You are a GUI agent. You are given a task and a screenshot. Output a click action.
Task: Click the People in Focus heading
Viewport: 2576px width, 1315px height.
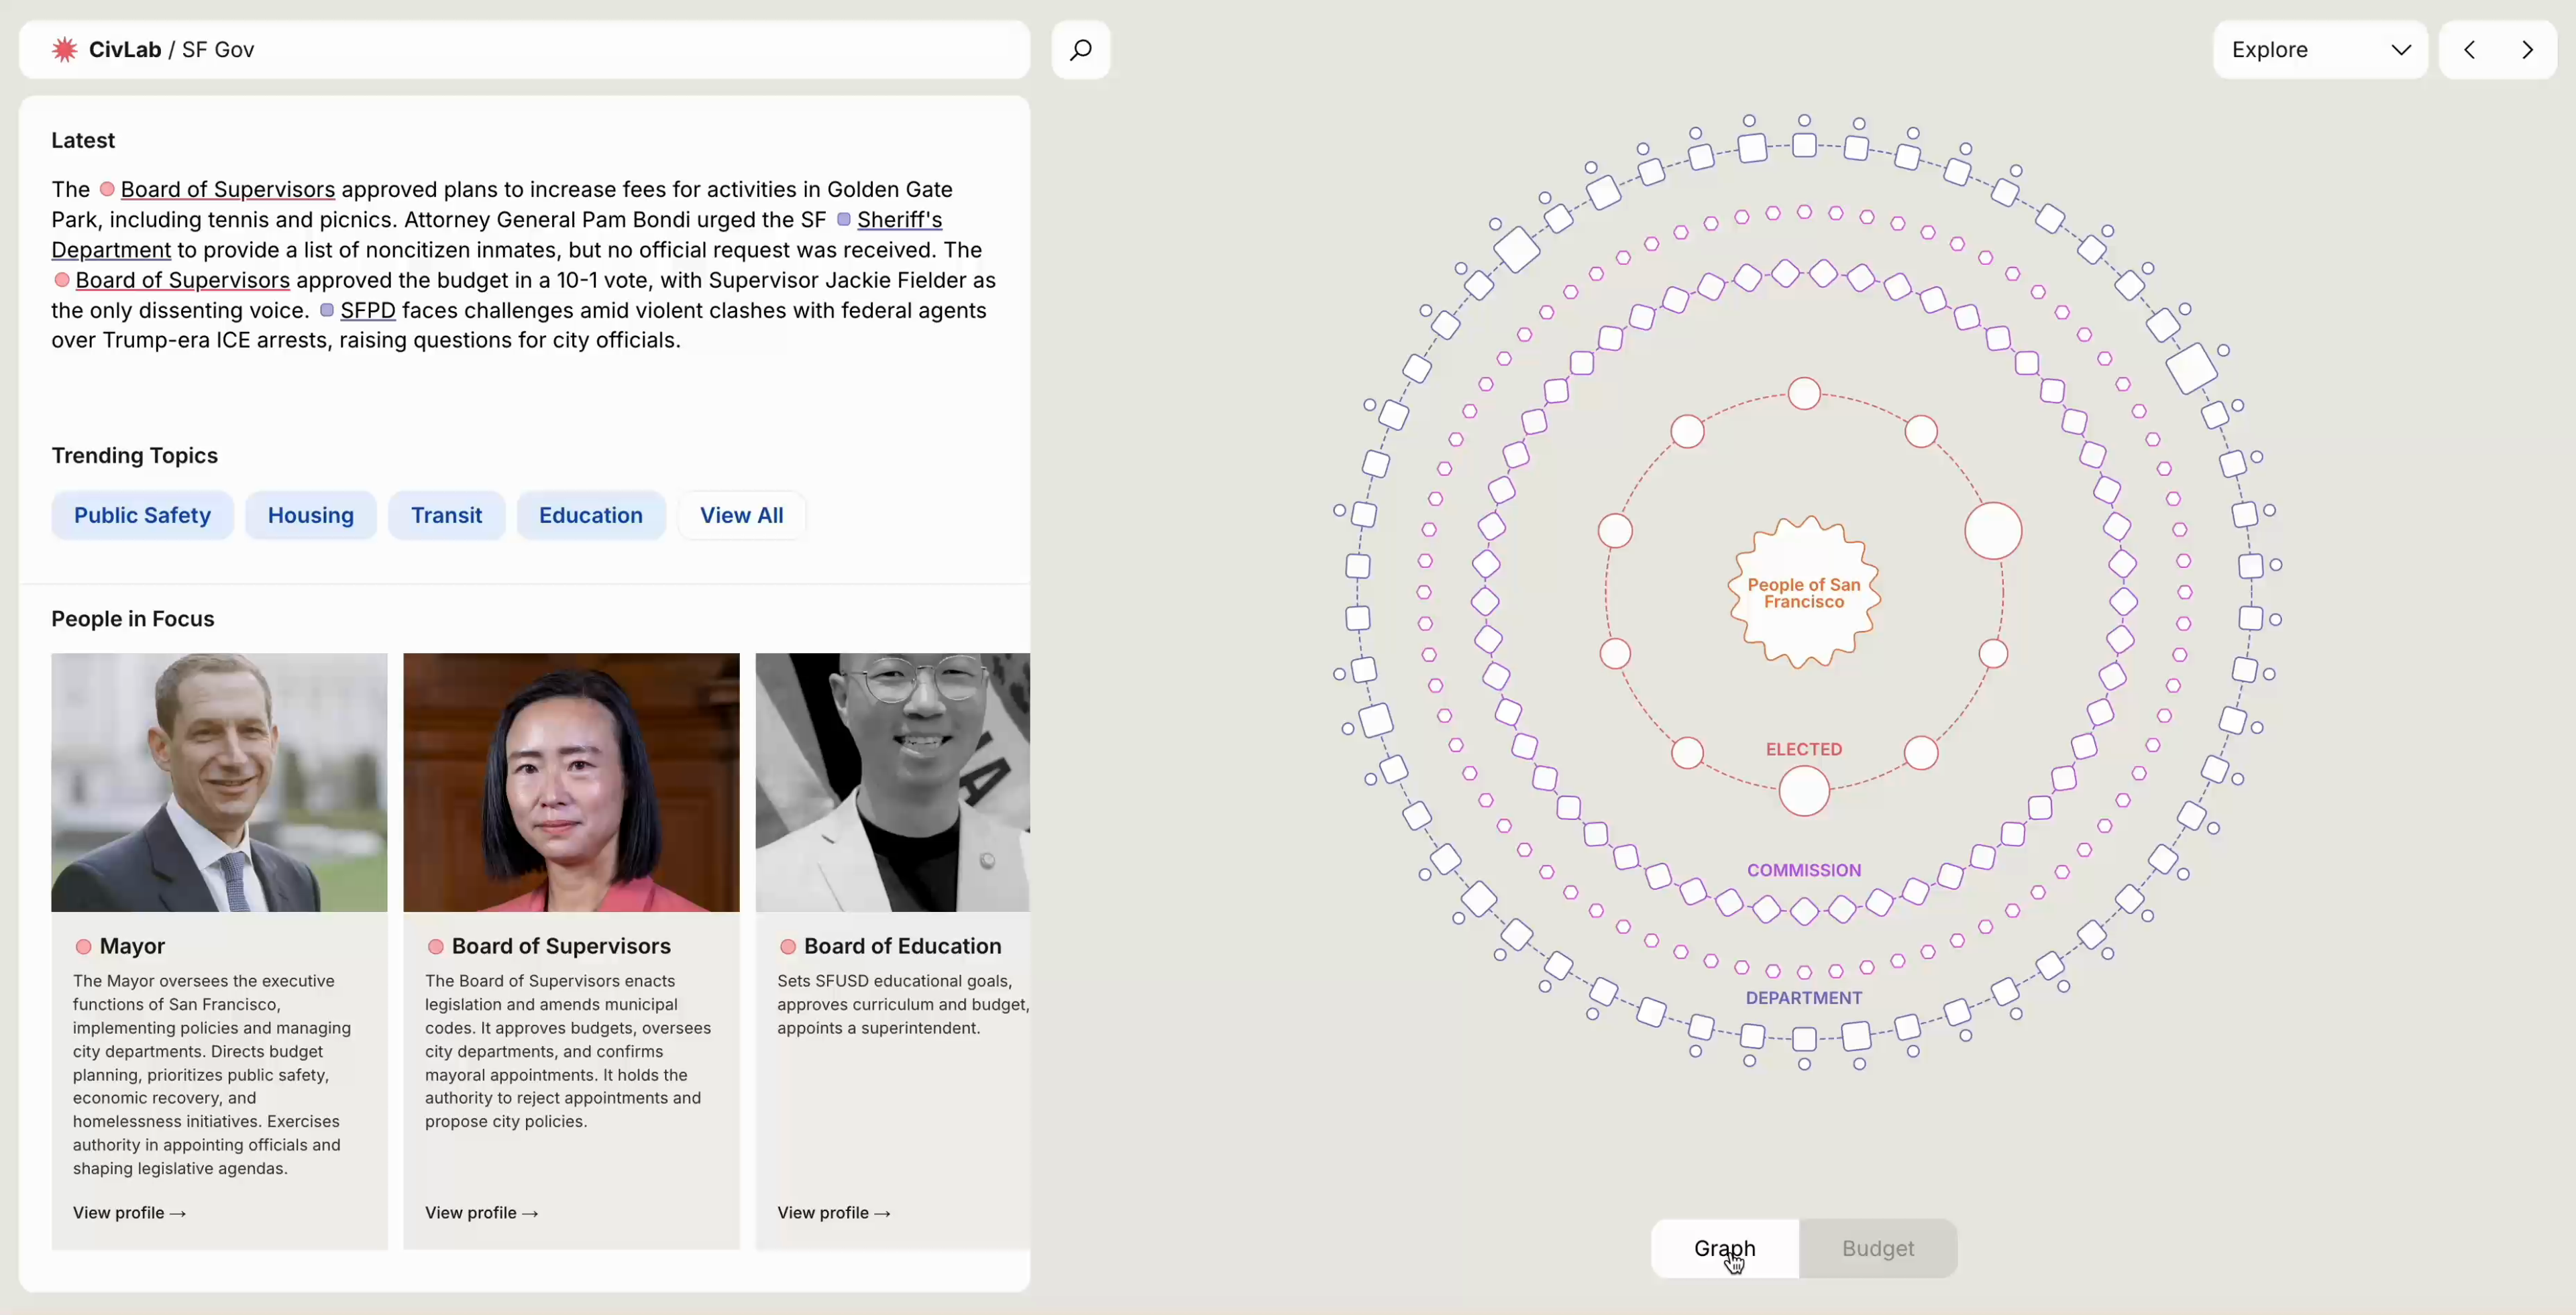pyautogui.click(x=133, y=620)
